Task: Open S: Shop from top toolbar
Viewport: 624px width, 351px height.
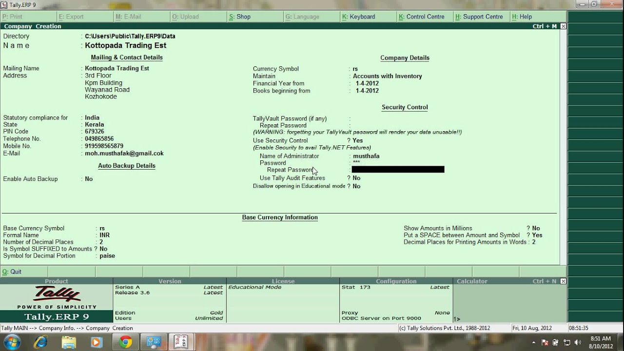Action: pos(254,17)
